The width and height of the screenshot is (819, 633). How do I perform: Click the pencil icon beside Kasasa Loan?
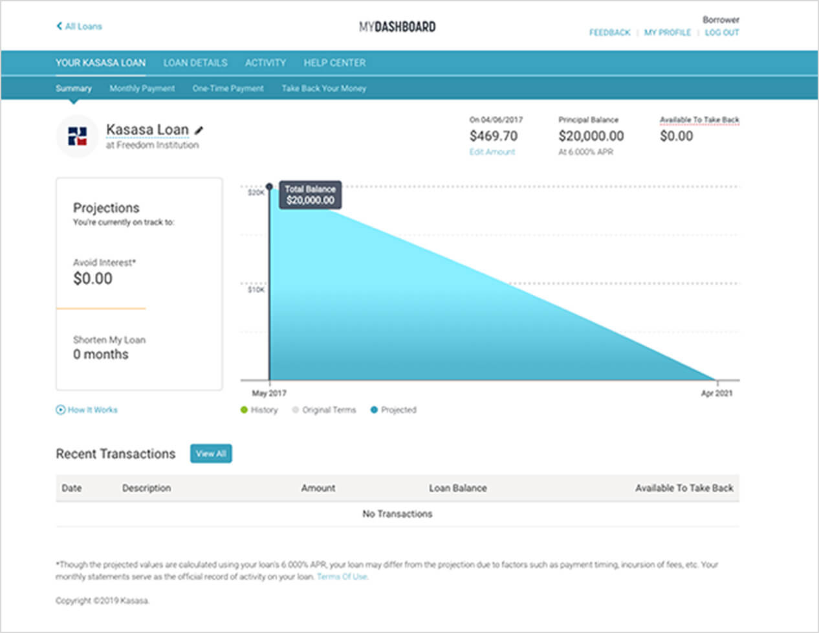[199, 130]
